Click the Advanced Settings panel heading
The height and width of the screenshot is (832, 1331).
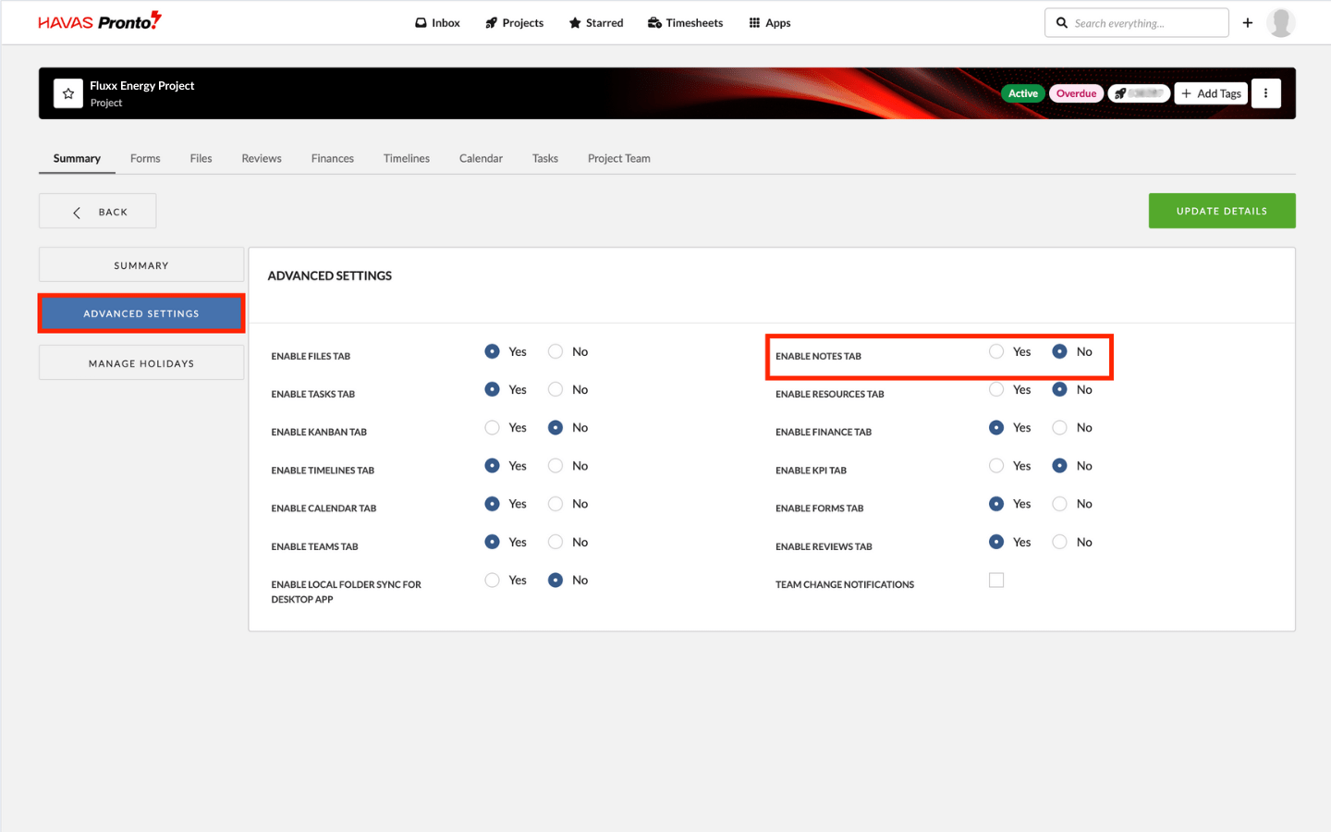330,275
